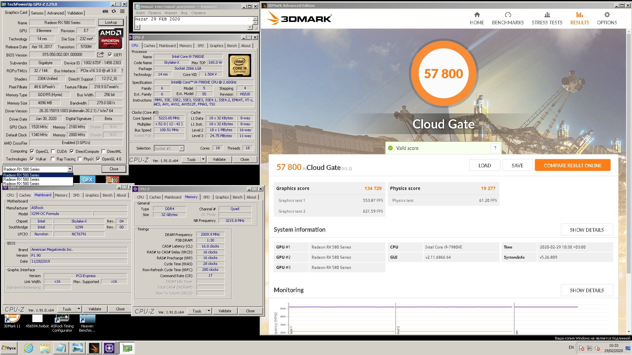Open Heaven Benchmark desktop shortcut

tap(87, 323)
